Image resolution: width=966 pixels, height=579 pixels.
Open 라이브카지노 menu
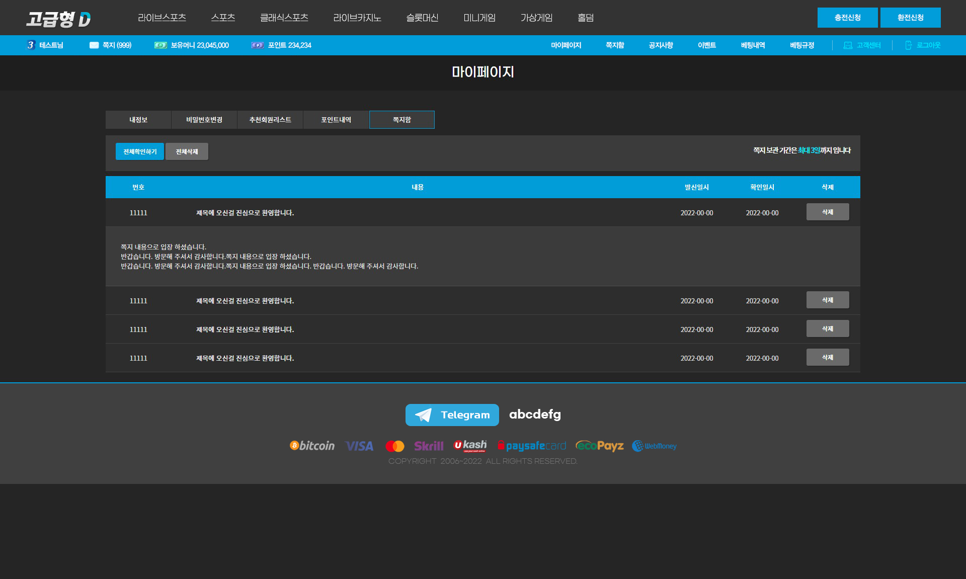(357, 18)
